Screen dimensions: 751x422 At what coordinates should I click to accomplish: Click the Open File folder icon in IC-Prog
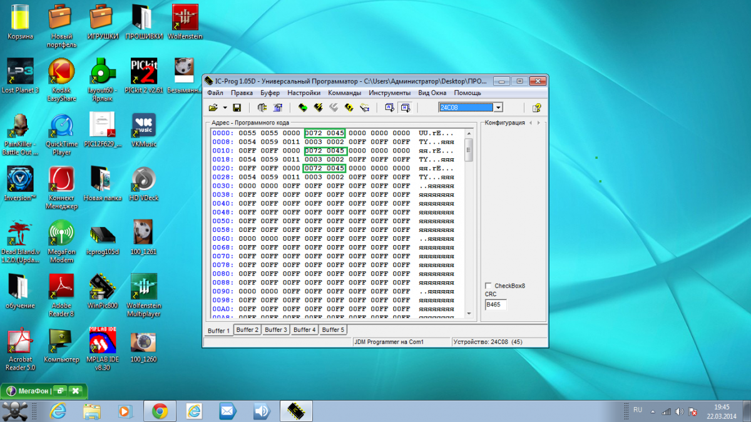[213, 108]
